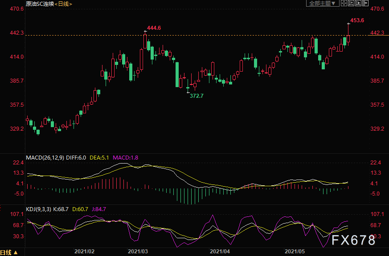Image resolution: width=389 pixels, height=256 pixels.
Task: Click the 372.7 low price marker
Action: pos(197,96)
